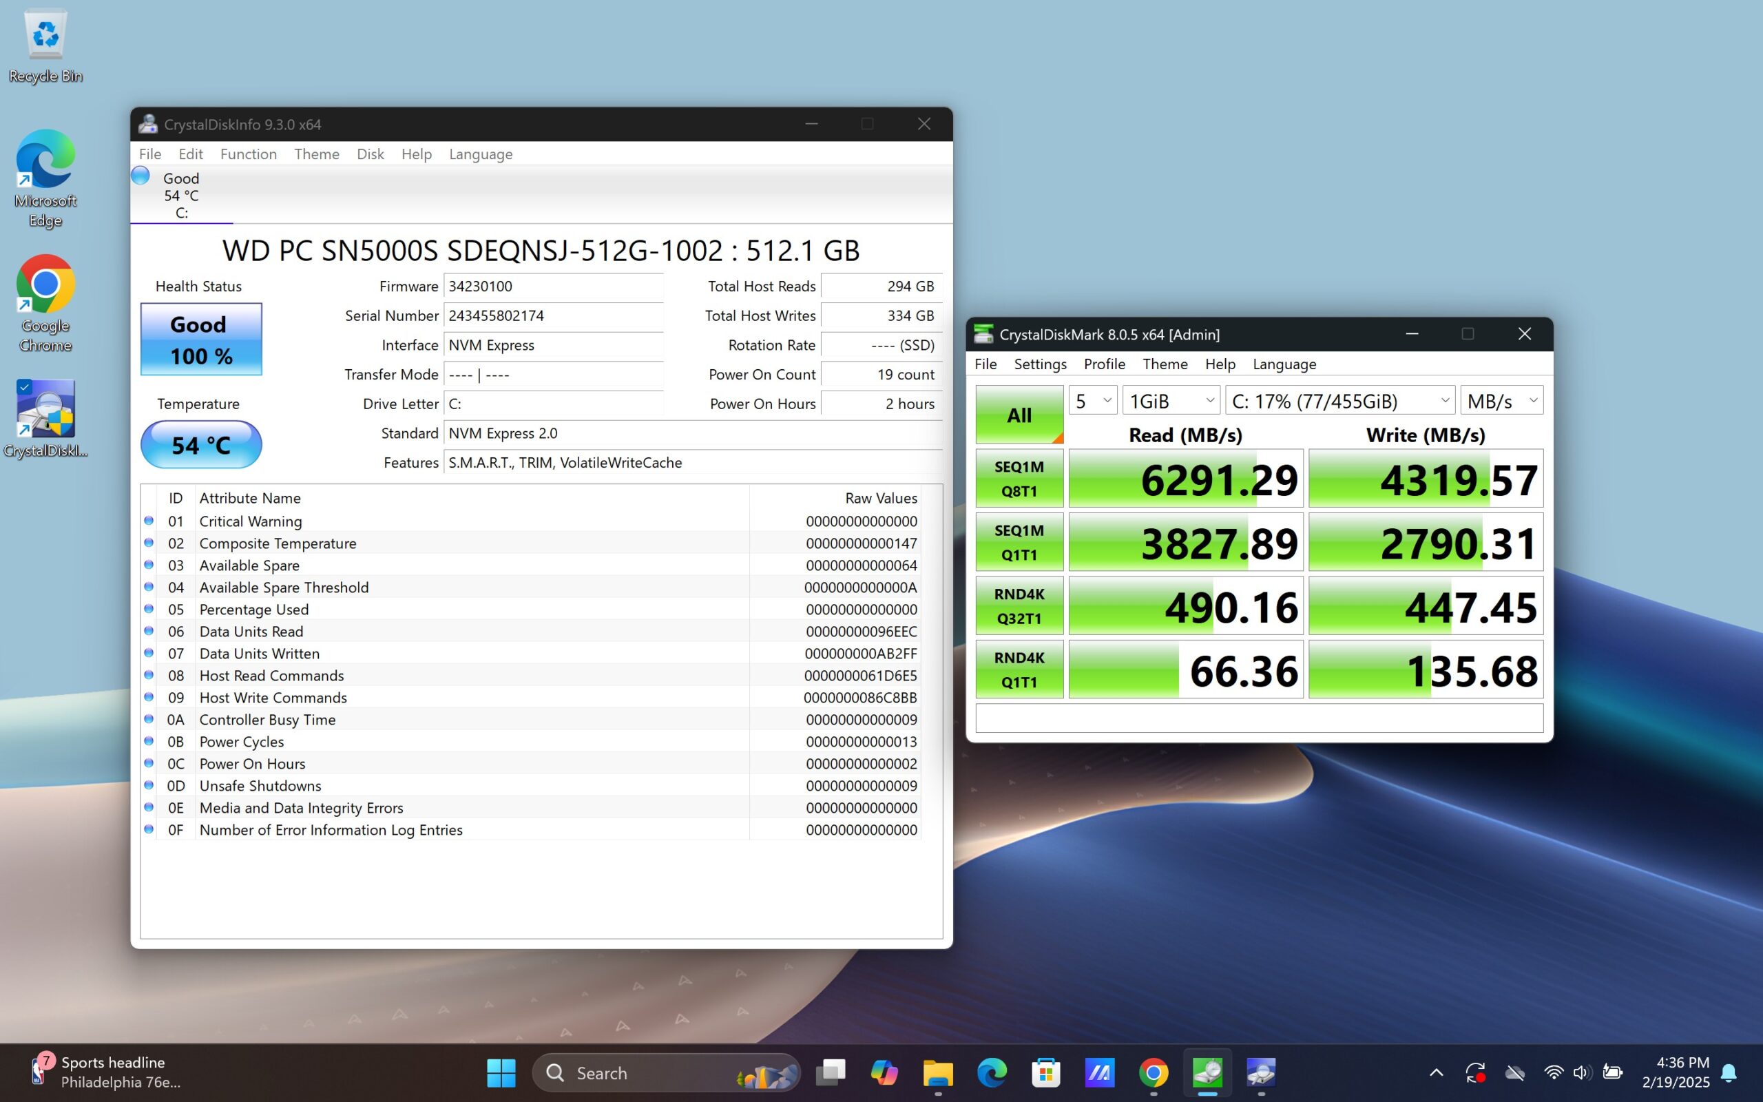Click status dot for Critical Warning row
This screenshot has width=1763, height=1102.
[149, 521]
